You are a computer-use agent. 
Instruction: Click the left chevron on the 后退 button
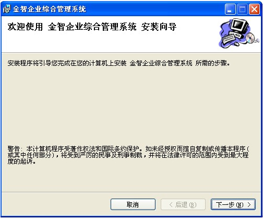171,204
